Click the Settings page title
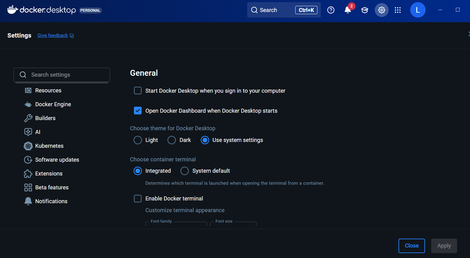Screen dimensions: 470x258 (x=19, y=35)
